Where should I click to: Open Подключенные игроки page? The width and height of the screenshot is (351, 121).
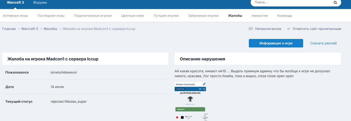click(93, 15)
